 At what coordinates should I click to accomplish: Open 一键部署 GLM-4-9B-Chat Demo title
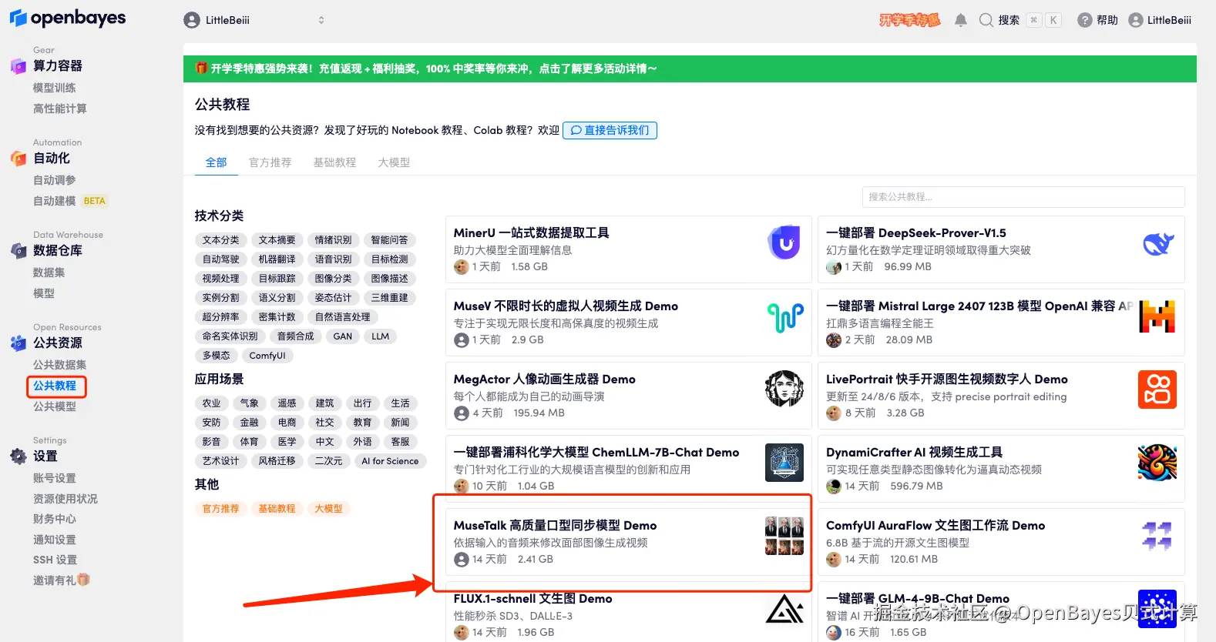coord(917,598)
